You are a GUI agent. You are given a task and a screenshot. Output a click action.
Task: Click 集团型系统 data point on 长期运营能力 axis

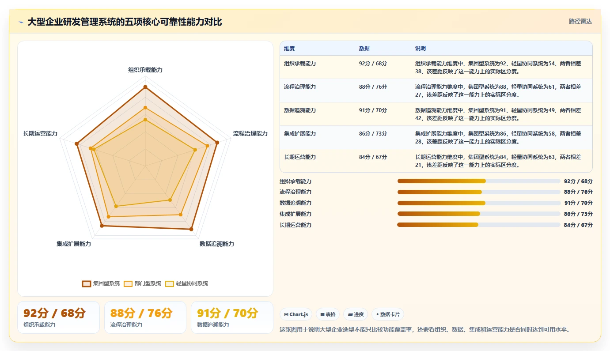76,143
